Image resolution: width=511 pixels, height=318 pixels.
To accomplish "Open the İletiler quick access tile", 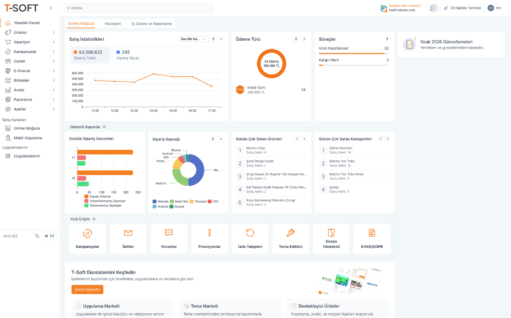I will pos(128,239).
